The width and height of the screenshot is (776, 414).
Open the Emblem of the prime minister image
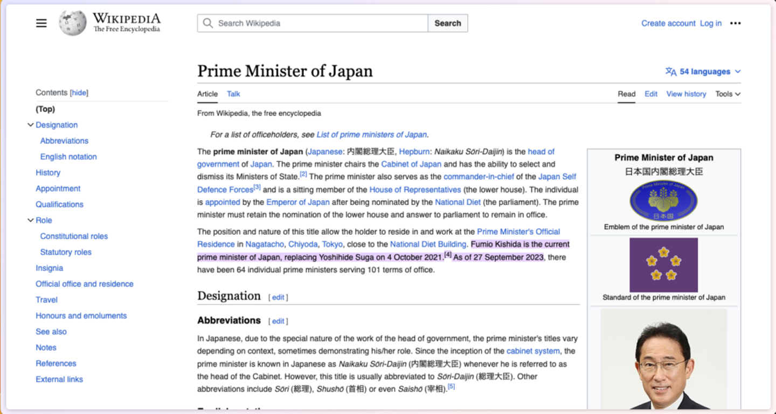click(663, 200)
